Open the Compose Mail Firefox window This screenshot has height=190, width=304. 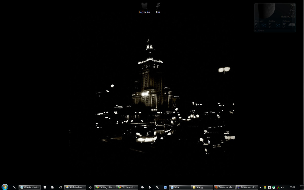224,187
